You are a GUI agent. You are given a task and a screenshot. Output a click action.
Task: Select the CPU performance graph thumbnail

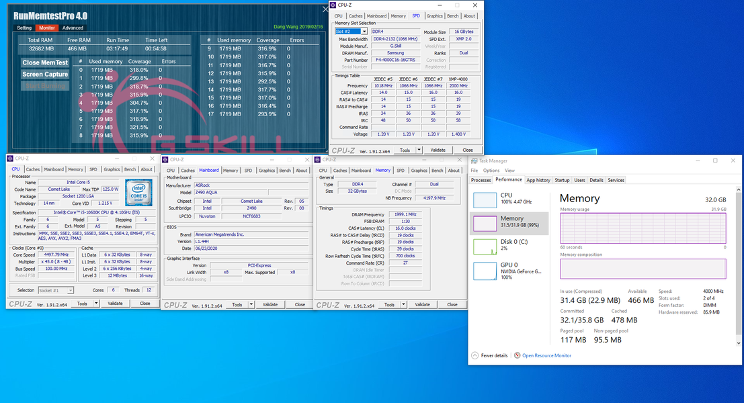click(x=486, y=199)
